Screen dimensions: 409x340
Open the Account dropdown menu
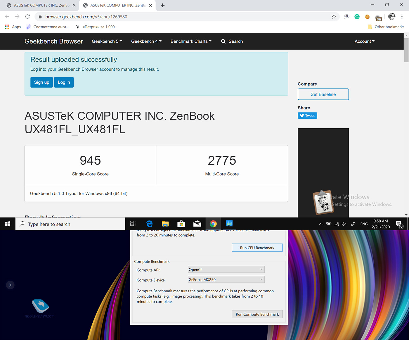point(365,41)
